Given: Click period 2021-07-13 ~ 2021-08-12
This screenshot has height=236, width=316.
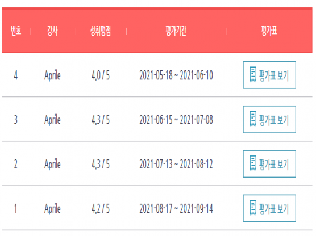Looking at the screenshot, I should pyautogui.click(x=176, y=164).
